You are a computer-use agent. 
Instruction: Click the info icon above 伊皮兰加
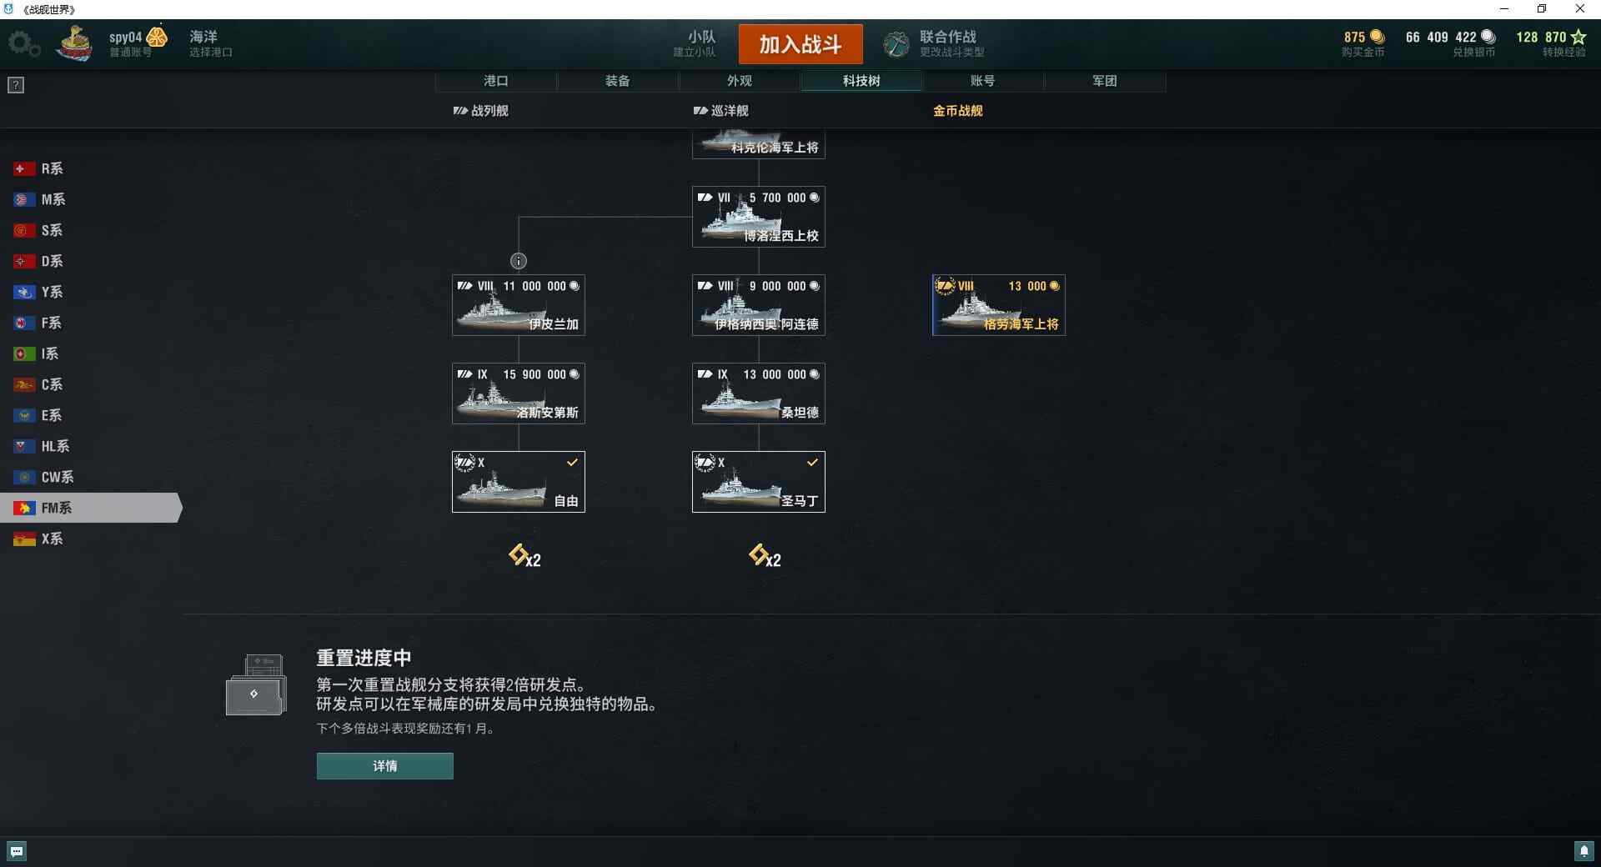point(519,261)
